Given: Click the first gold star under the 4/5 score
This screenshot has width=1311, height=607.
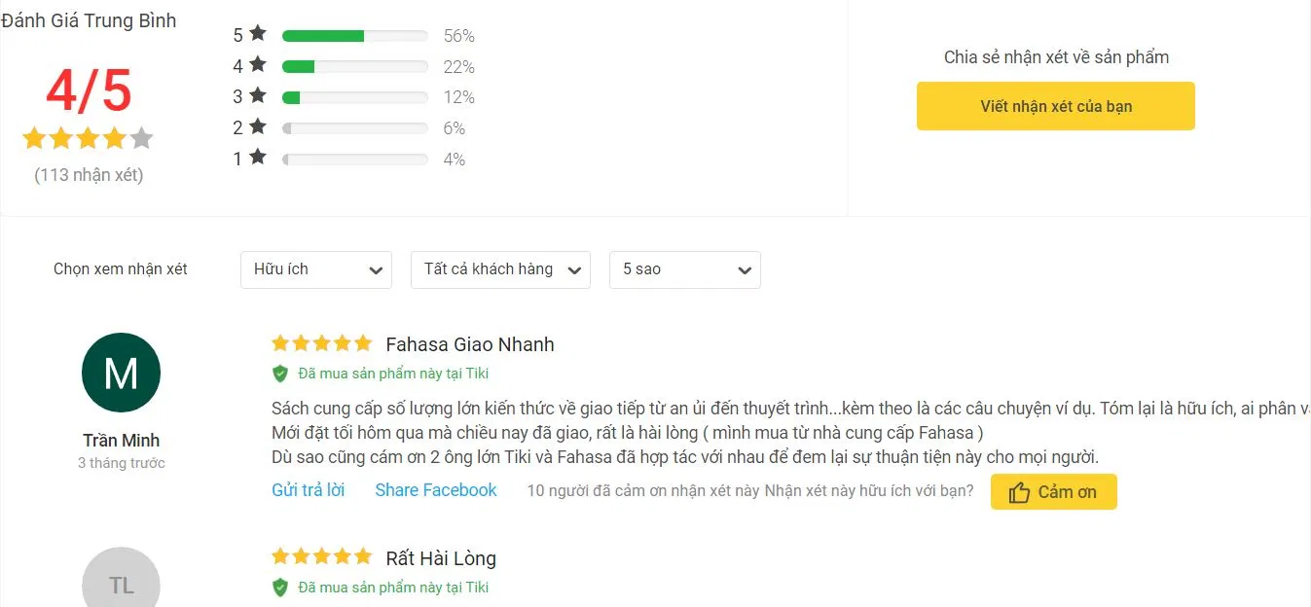Looking at the screenshot, I should click(x=33, y=137).
